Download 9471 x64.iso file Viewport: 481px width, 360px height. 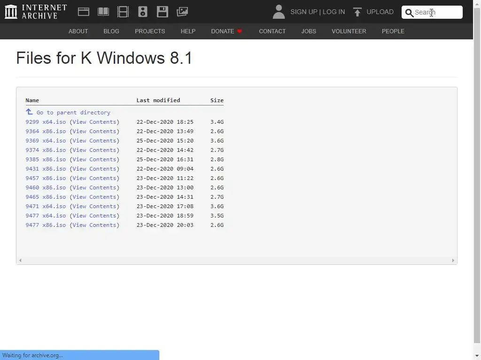tap(46, 206)
